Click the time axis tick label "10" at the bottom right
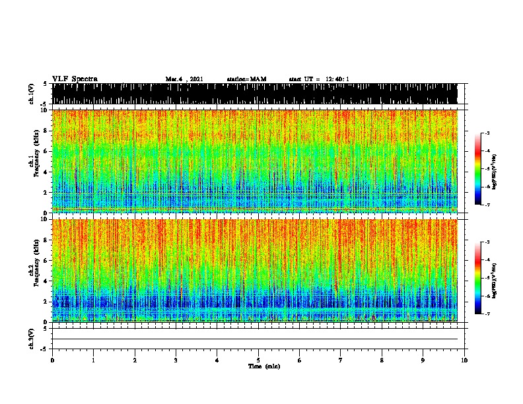523x404 pixels. [464, 360]
